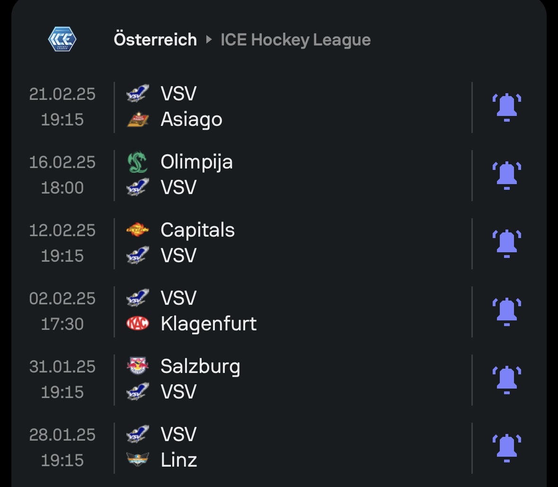This screenshot has height=487, width=558.
Task: Enable alert bell for Olimpija vs VSV
Action: pyautogui.click(x=506, y=176)
